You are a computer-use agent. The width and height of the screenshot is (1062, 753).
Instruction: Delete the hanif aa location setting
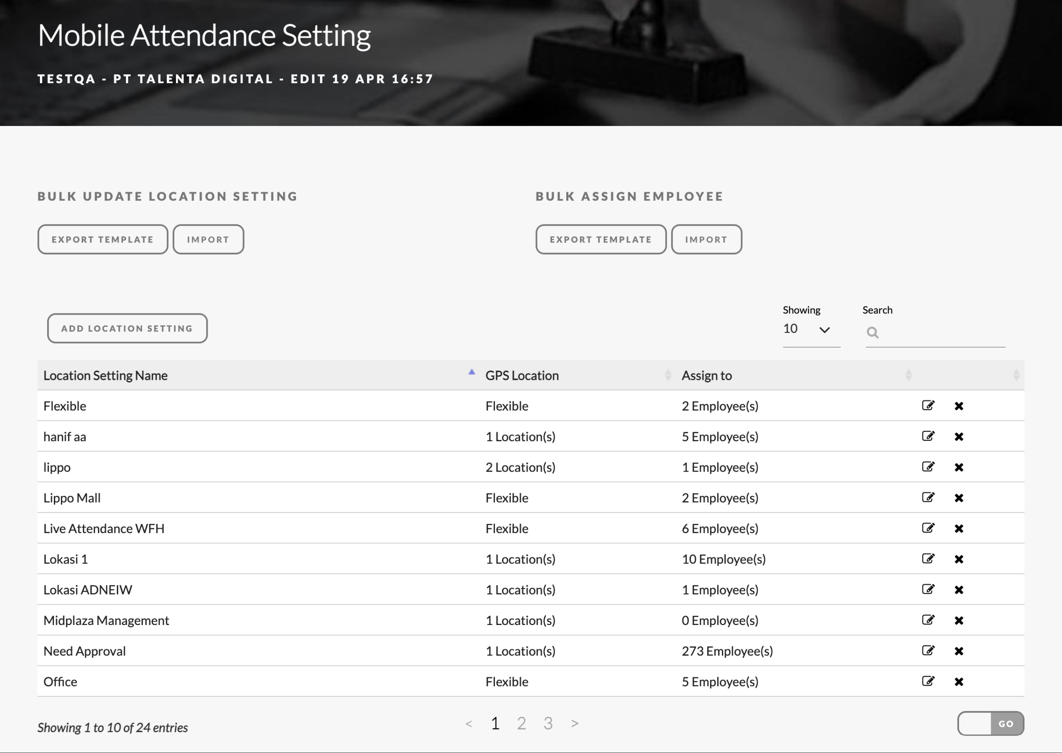click(x=959, y=436)
